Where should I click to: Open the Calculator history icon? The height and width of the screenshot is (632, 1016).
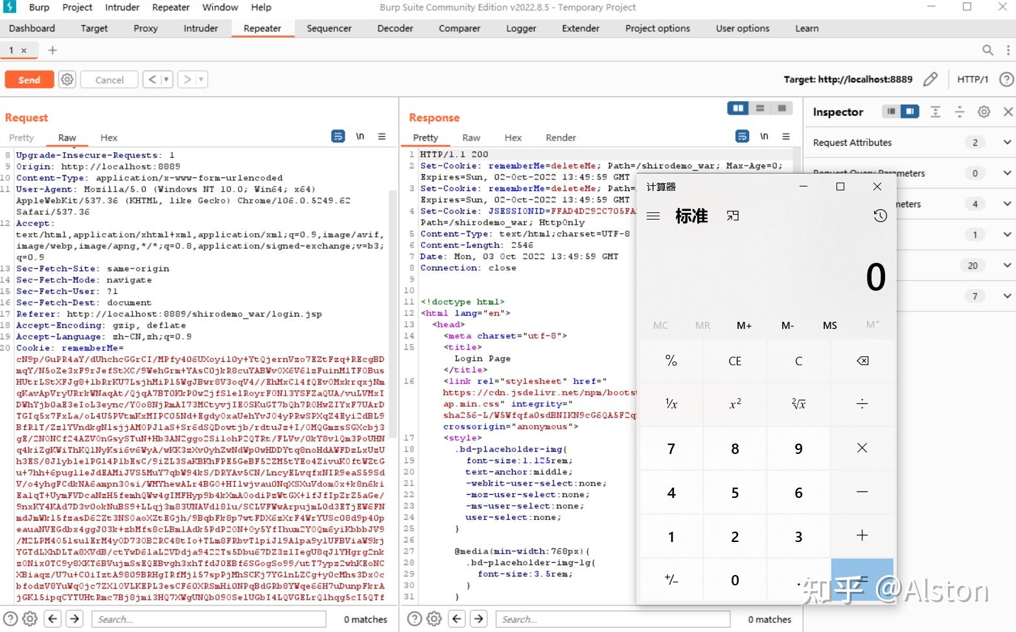pyautogui.click(x=880, y=216)
